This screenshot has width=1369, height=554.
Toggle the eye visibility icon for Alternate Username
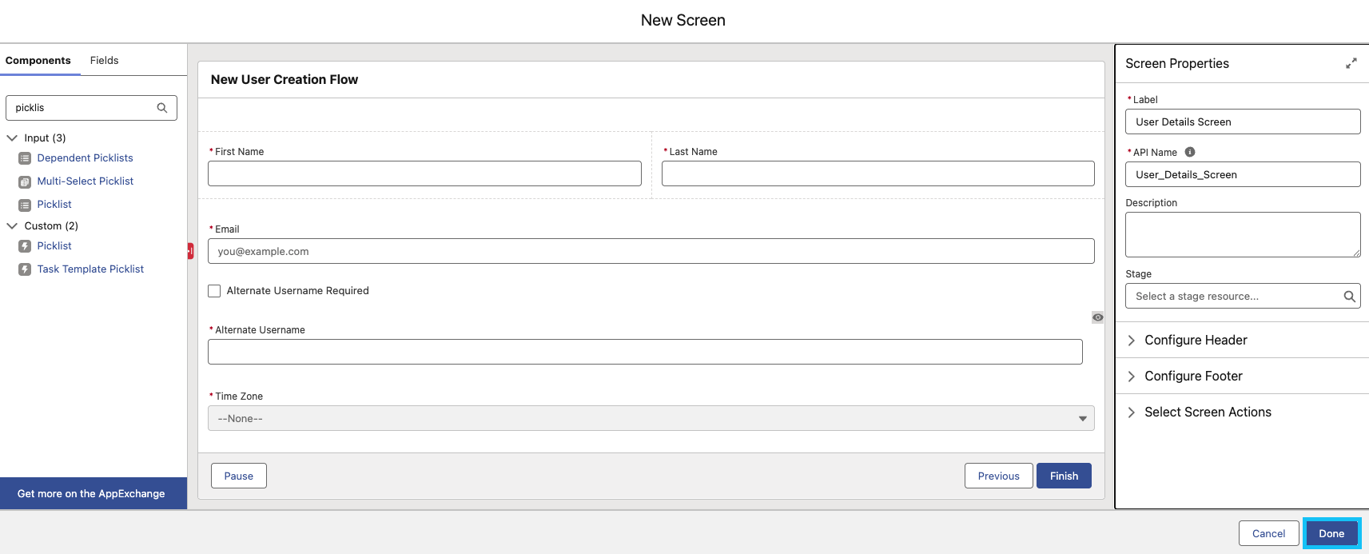point(1097,317)
